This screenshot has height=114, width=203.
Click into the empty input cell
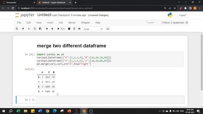[110, 100]
